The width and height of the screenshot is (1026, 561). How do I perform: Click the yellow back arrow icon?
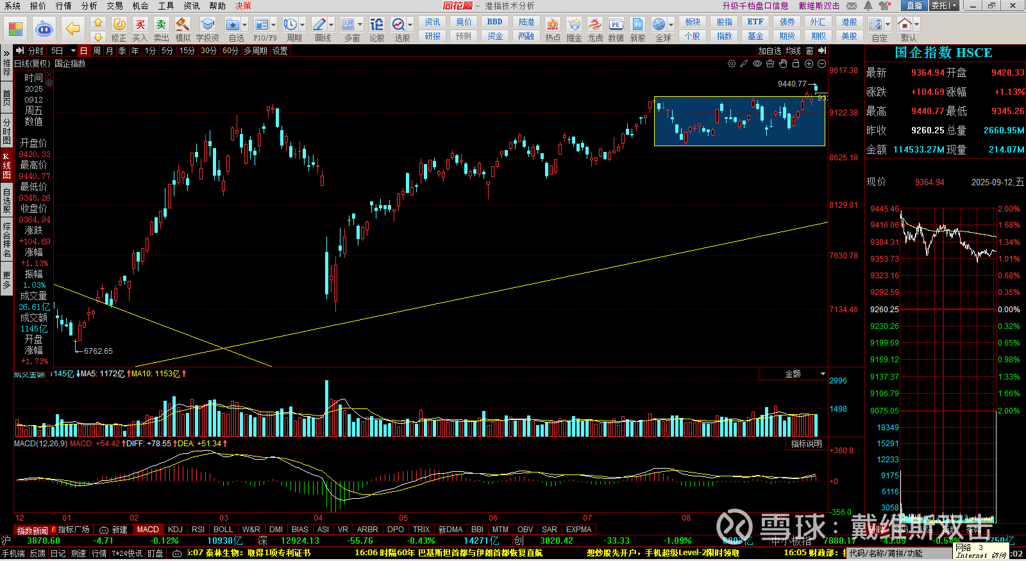click(x=72, y=29)
